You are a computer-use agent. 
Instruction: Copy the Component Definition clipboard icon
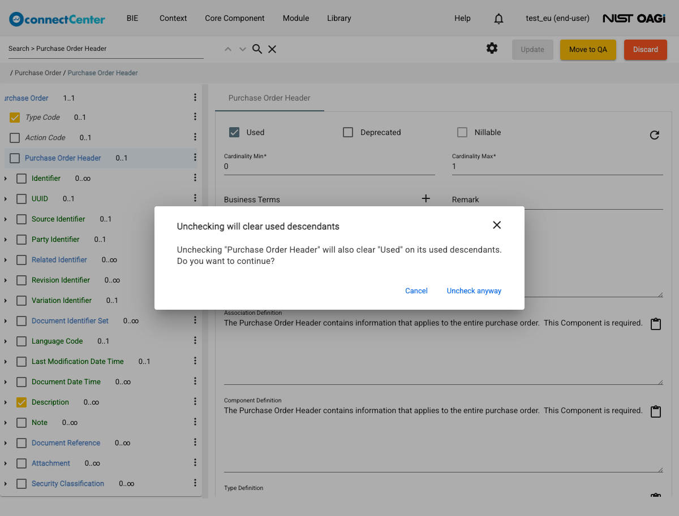[656, 411]
